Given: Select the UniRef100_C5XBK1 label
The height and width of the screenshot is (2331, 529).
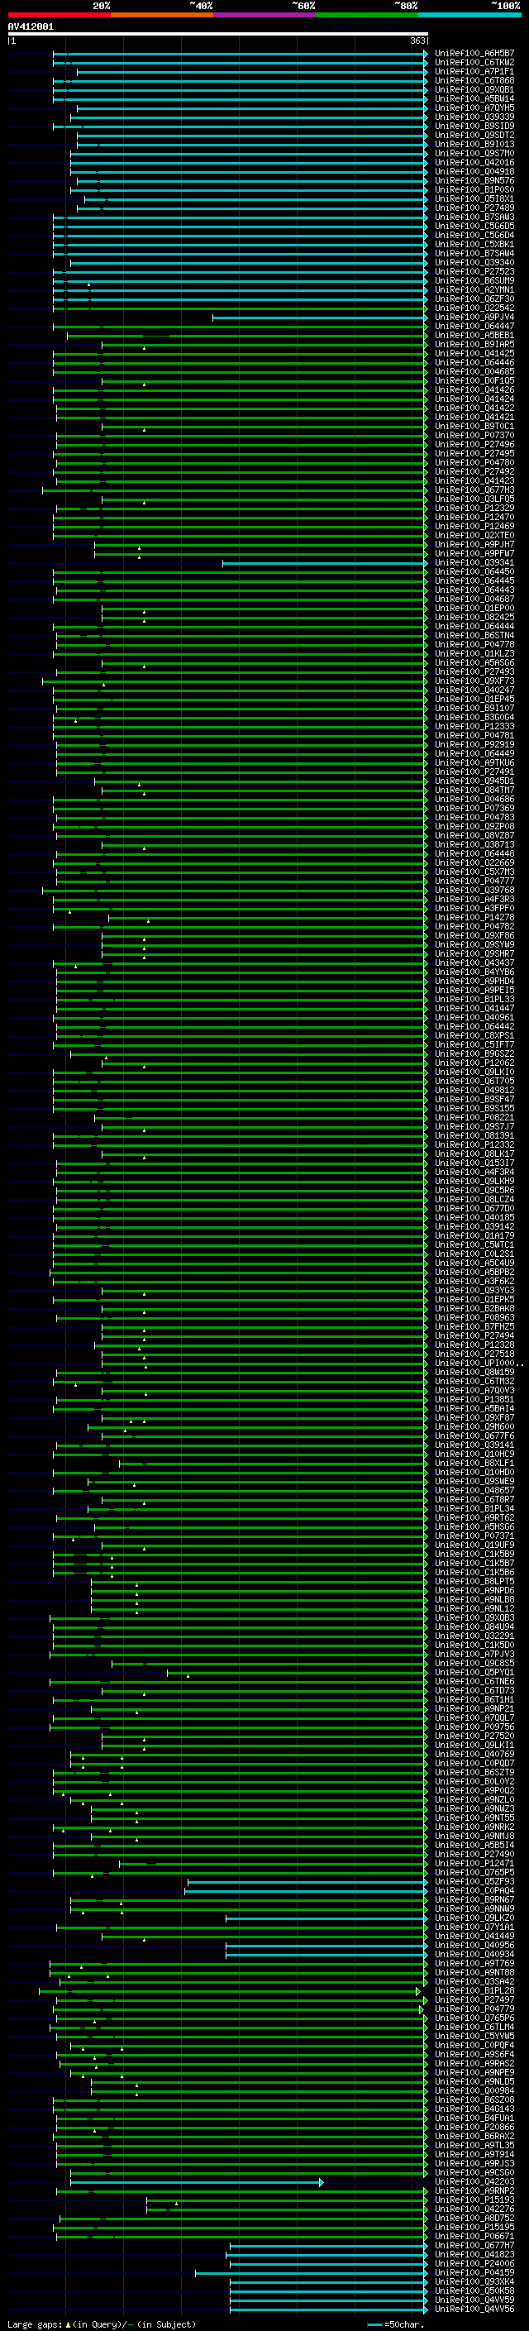Looking at the screenshot, I should click(x=474, y=244).
